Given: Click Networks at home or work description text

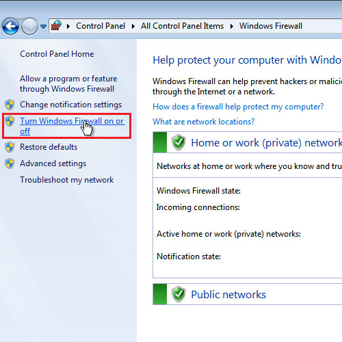Looking at the screenshot, I should pyautogui.click(x=250, y=166).
